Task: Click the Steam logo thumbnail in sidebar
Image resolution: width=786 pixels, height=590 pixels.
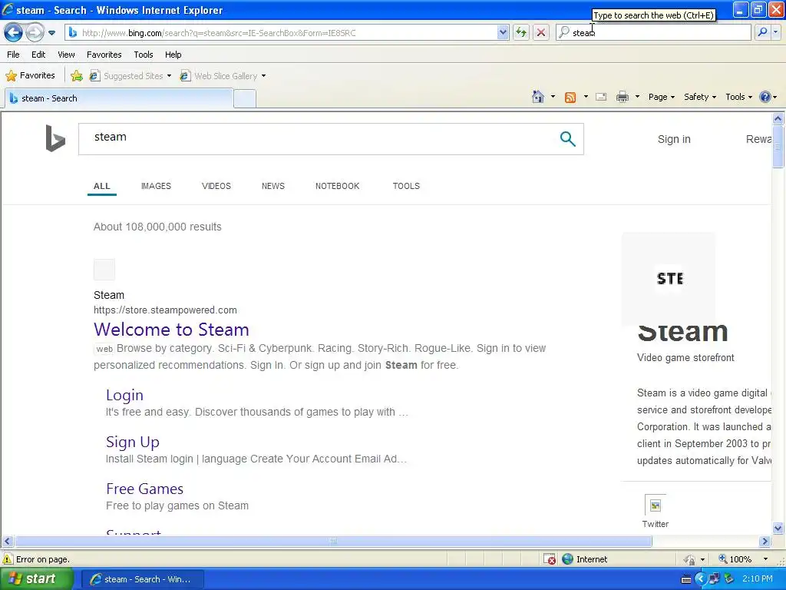Action: pyautogui.click(x=669, y=278)
